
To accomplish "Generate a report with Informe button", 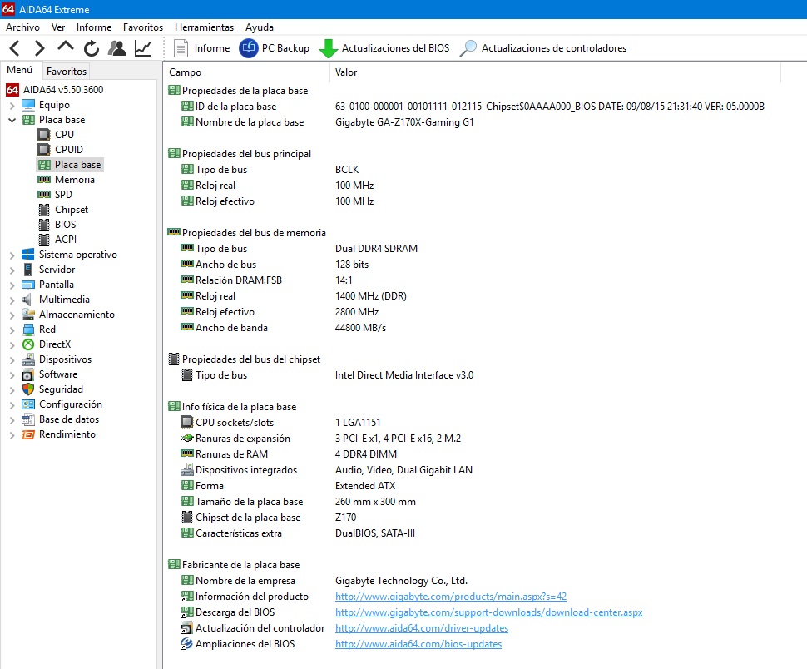I will (201, 48).
